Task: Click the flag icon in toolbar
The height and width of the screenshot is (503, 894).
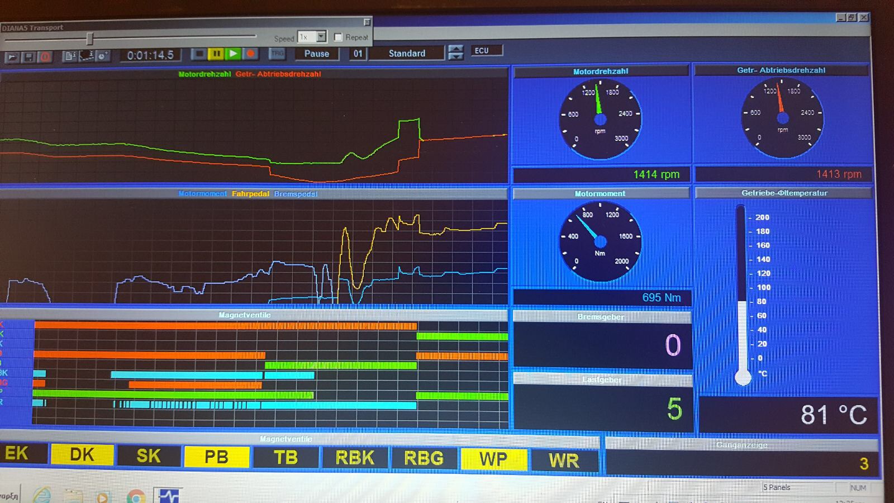Action: [x=12, y=56]
